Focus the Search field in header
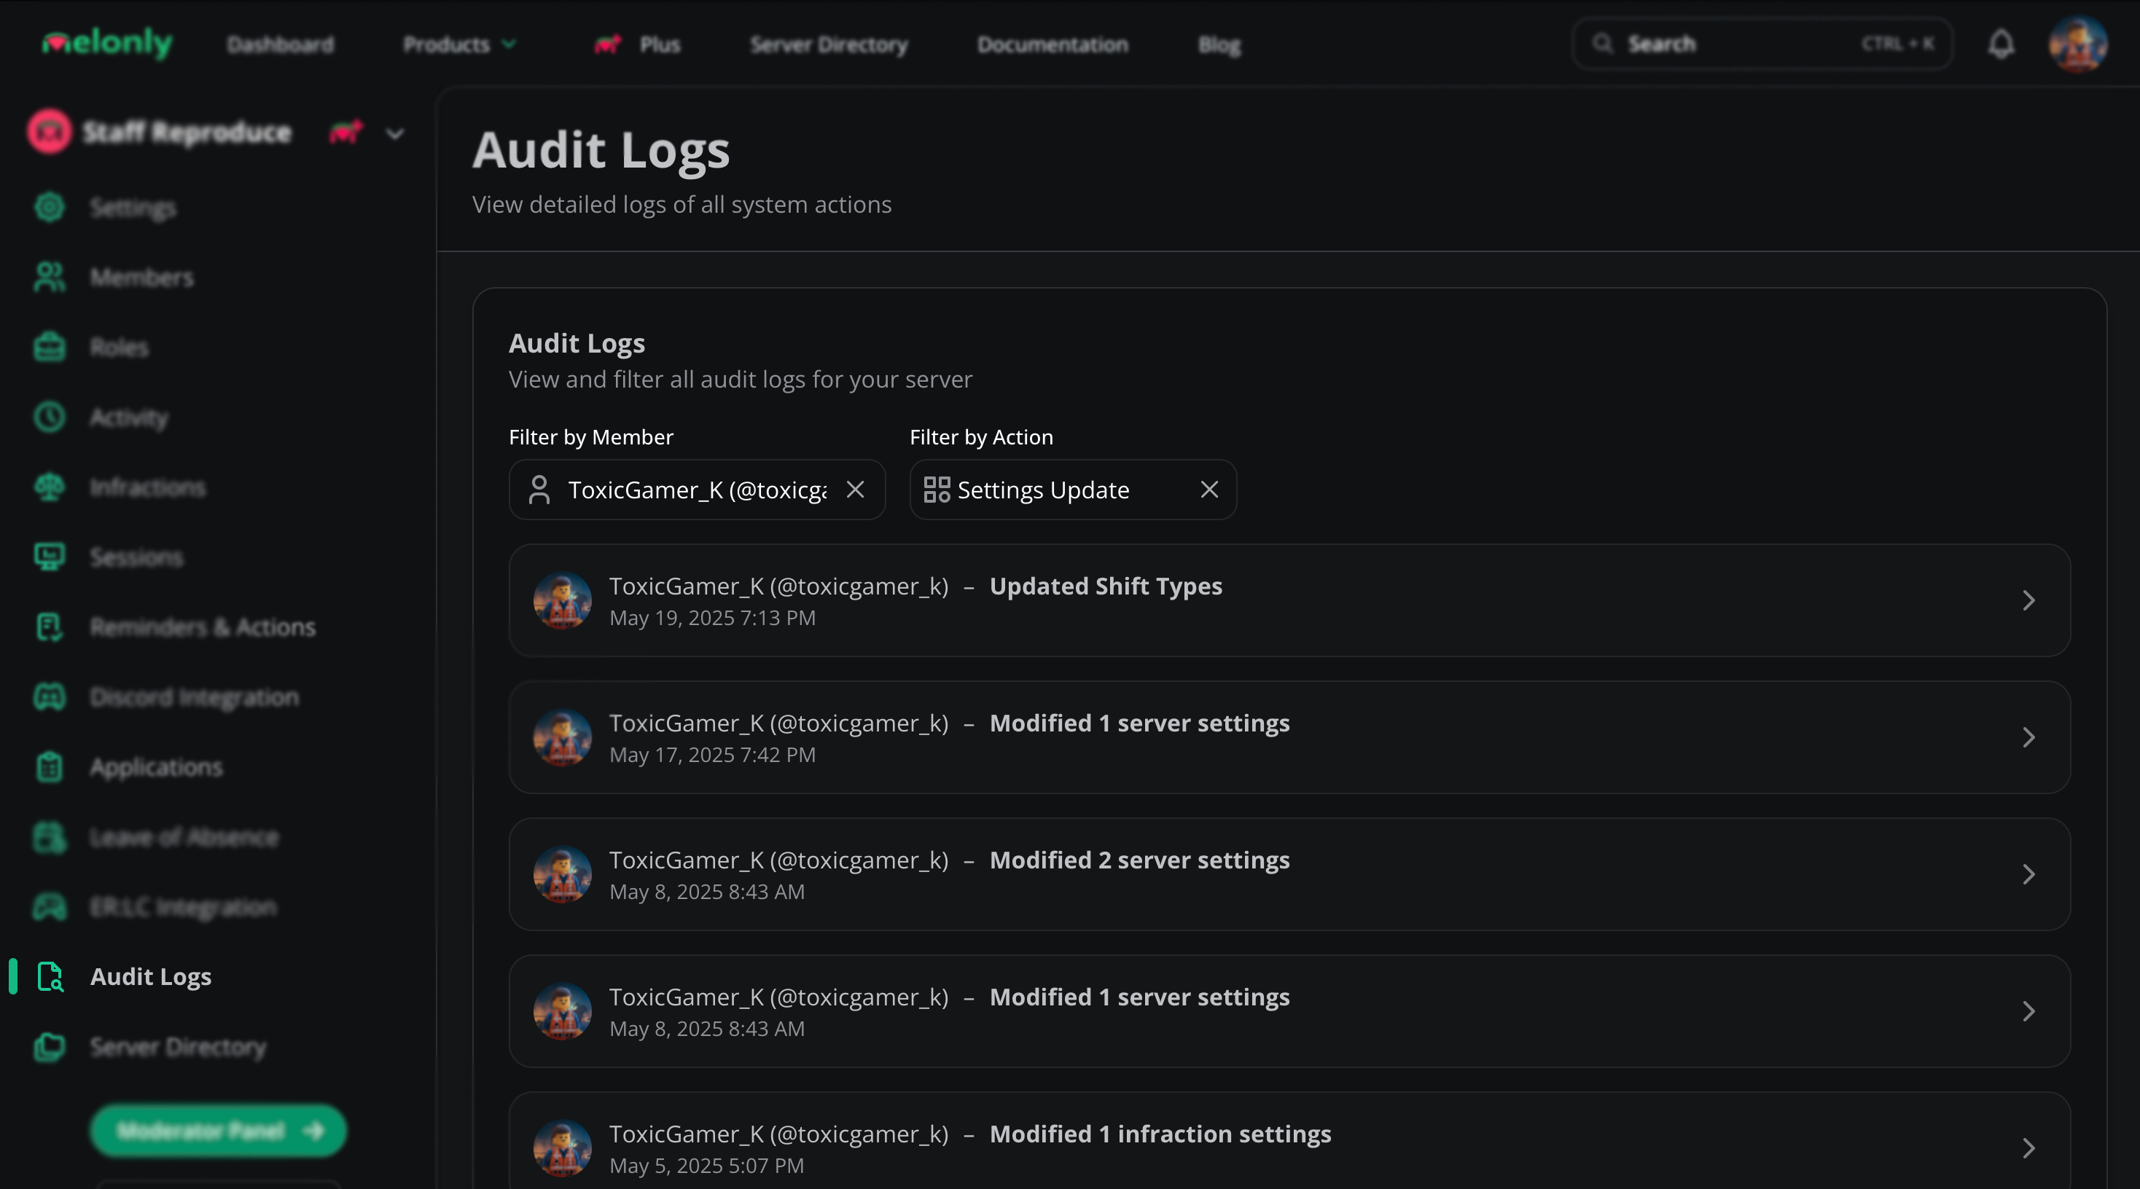 (x=1761, y=44)
